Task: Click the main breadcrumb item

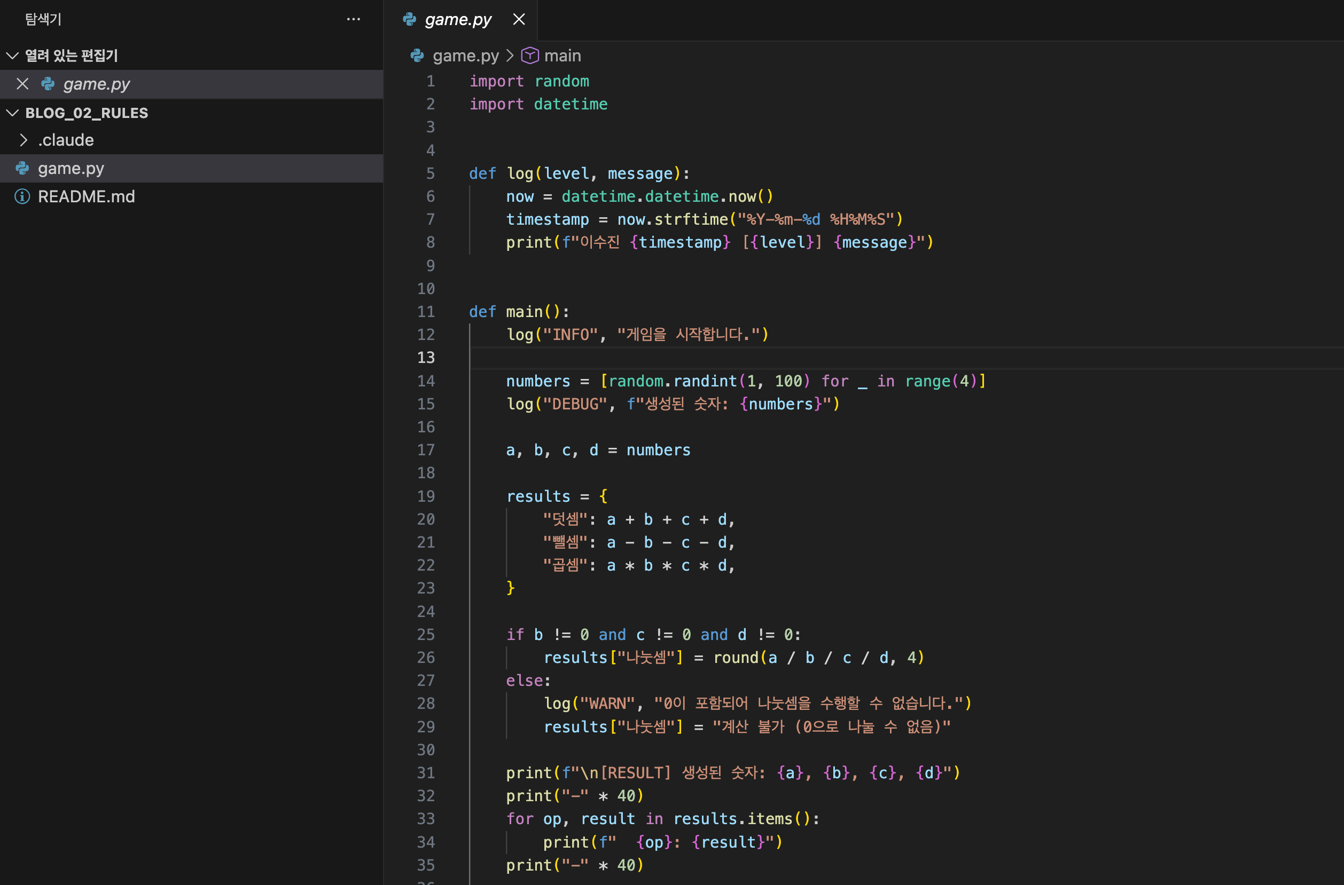Action: (562, 56)
